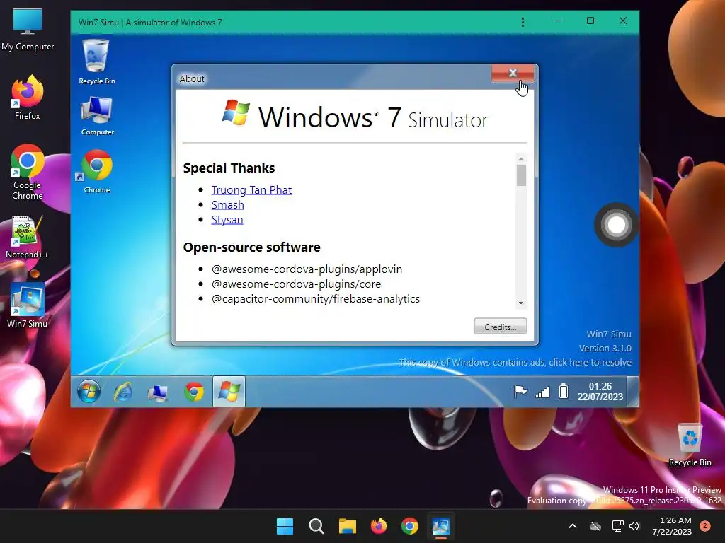Select Win7 Simu running app in taskbar
Image resolution: width=725 pixels, height=543 pixels.
click(x=440, y=526)
